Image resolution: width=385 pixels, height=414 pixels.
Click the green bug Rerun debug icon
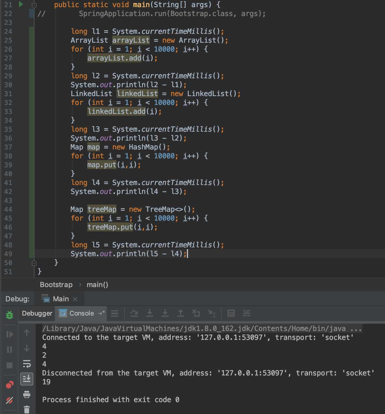(10, 315)
